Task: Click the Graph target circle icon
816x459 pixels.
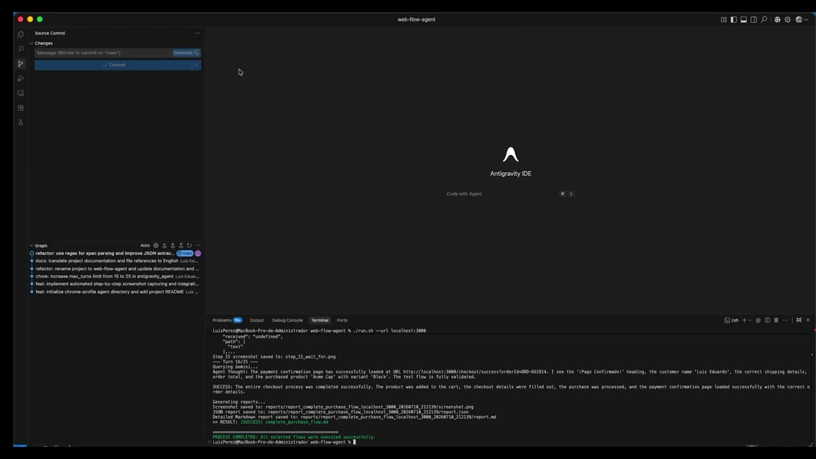Action: [156, 245]
